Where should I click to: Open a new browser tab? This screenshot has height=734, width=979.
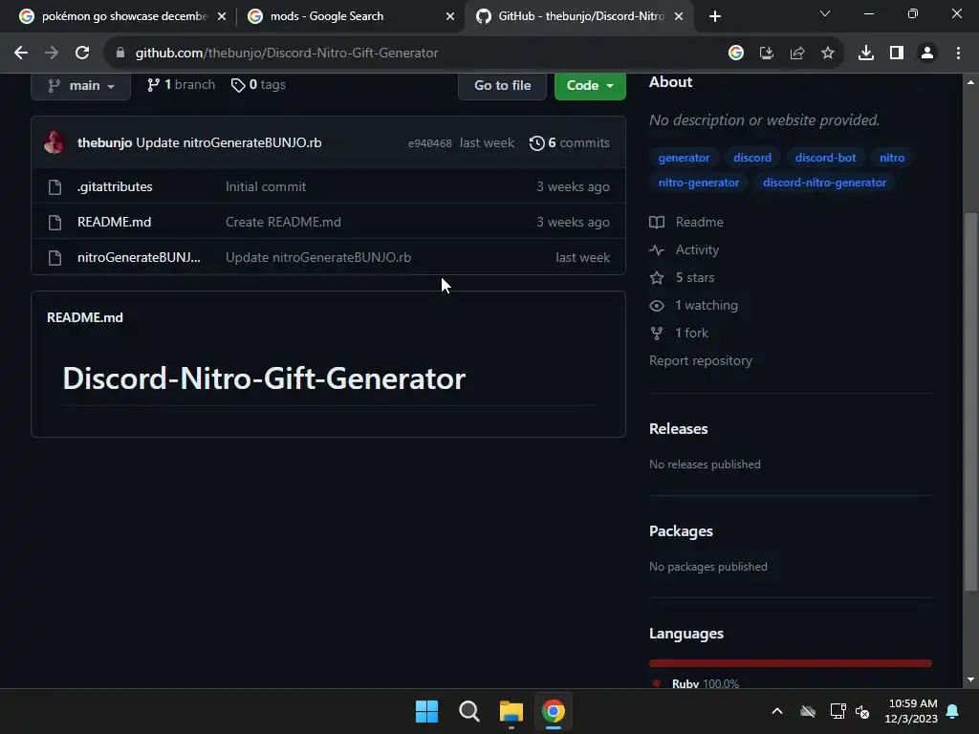(715, 16)
